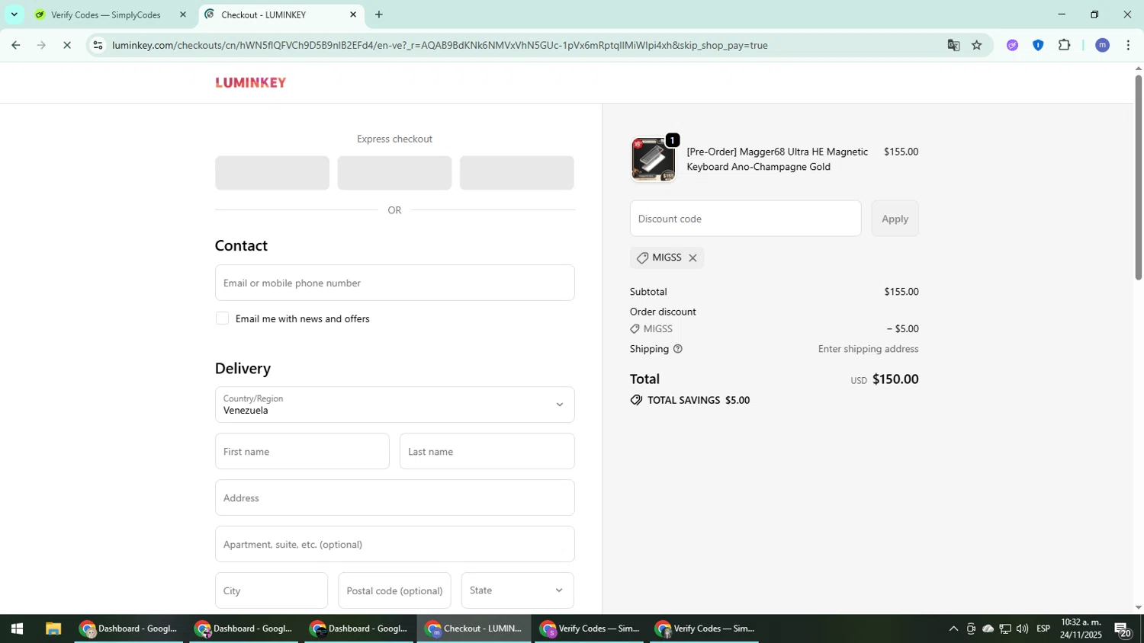Image resolution: width=1144 pixels, height=643 pixels.
Task: Focus the Apartment, suite, etc. field
Action: [x=394, y=544]
